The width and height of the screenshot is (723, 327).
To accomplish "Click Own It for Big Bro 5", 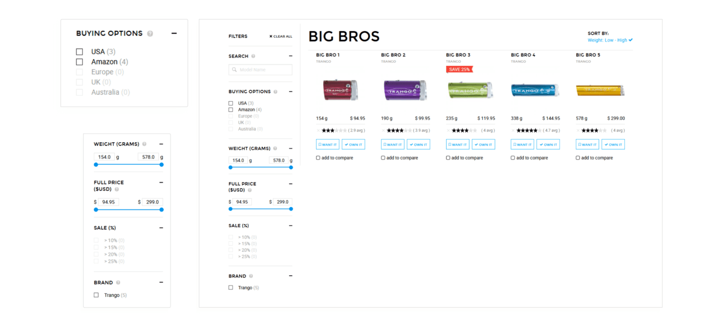I will pyautogui.click(x=613, y=144).
